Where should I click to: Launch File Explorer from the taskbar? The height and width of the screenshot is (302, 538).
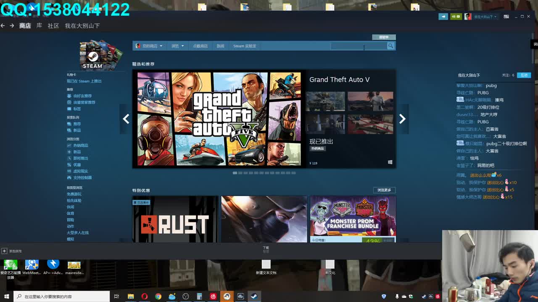point(131,297)
